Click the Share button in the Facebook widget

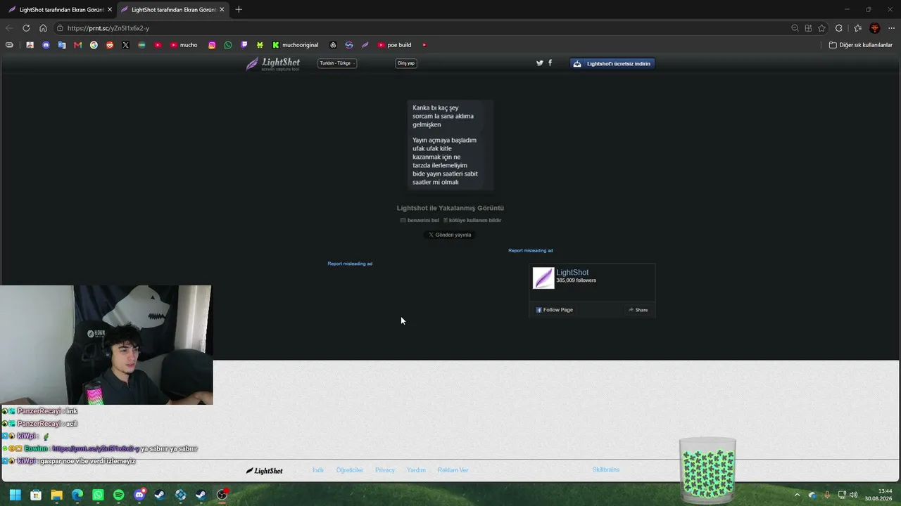click(x=638, y=310)
